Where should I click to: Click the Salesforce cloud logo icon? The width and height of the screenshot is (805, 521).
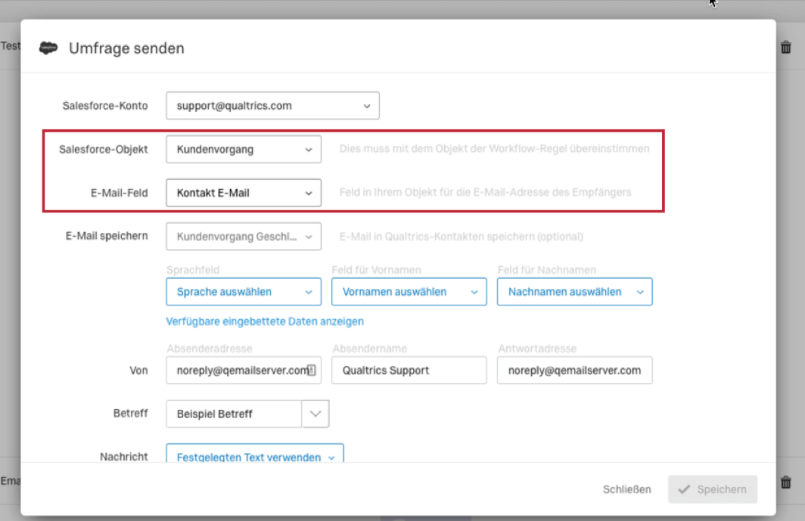pyautogui.click(x=48, y=48)
